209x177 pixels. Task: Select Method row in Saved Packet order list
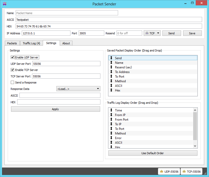point(153,81)
